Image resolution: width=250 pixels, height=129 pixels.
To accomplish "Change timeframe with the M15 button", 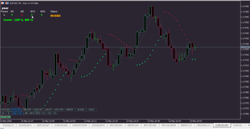I will 32,113.
